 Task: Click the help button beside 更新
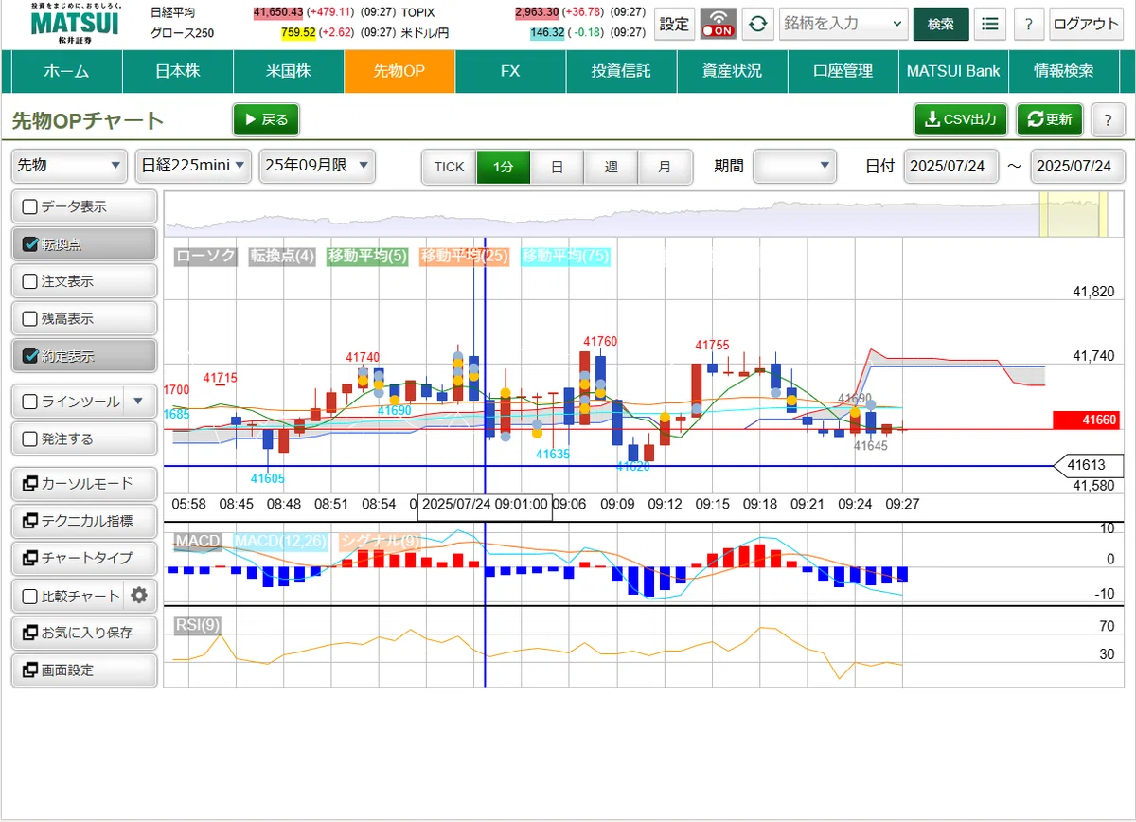point(1108,119)
